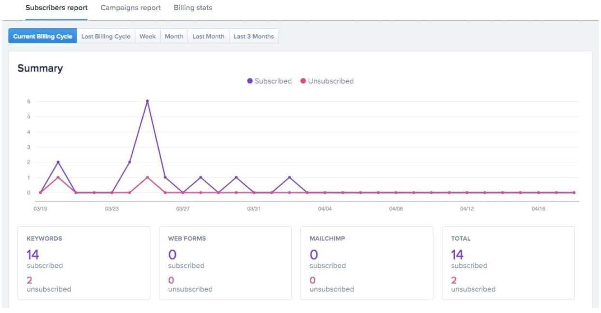Click the 0 subscribed value in Mailchimp card

pyautogui.click(x=314, y=255)
